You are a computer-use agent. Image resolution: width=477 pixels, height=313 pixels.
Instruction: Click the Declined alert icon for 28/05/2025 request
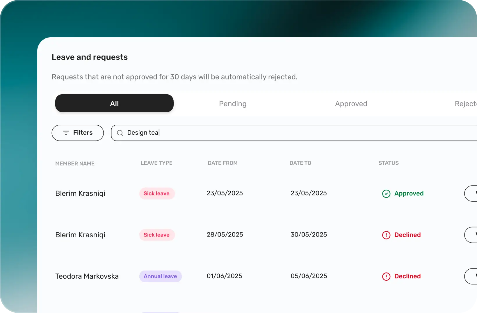click(386, 235)
